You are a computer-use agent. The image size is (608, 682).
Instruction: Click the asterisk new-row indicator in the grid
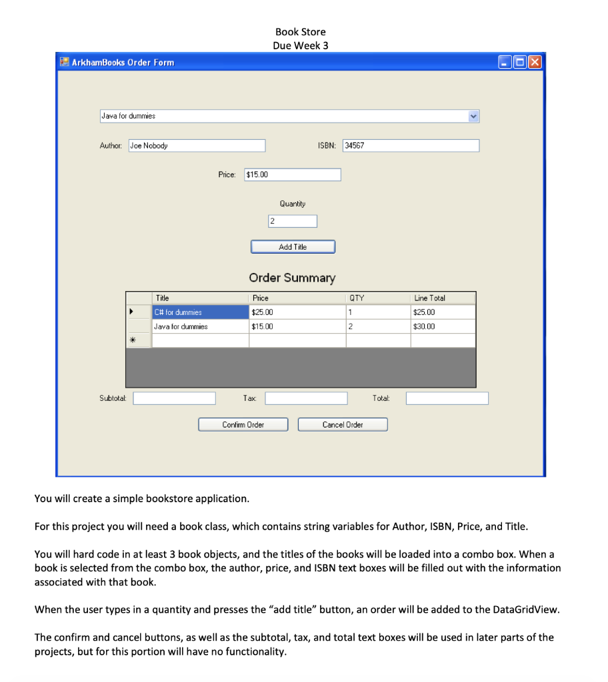(131, 340)
